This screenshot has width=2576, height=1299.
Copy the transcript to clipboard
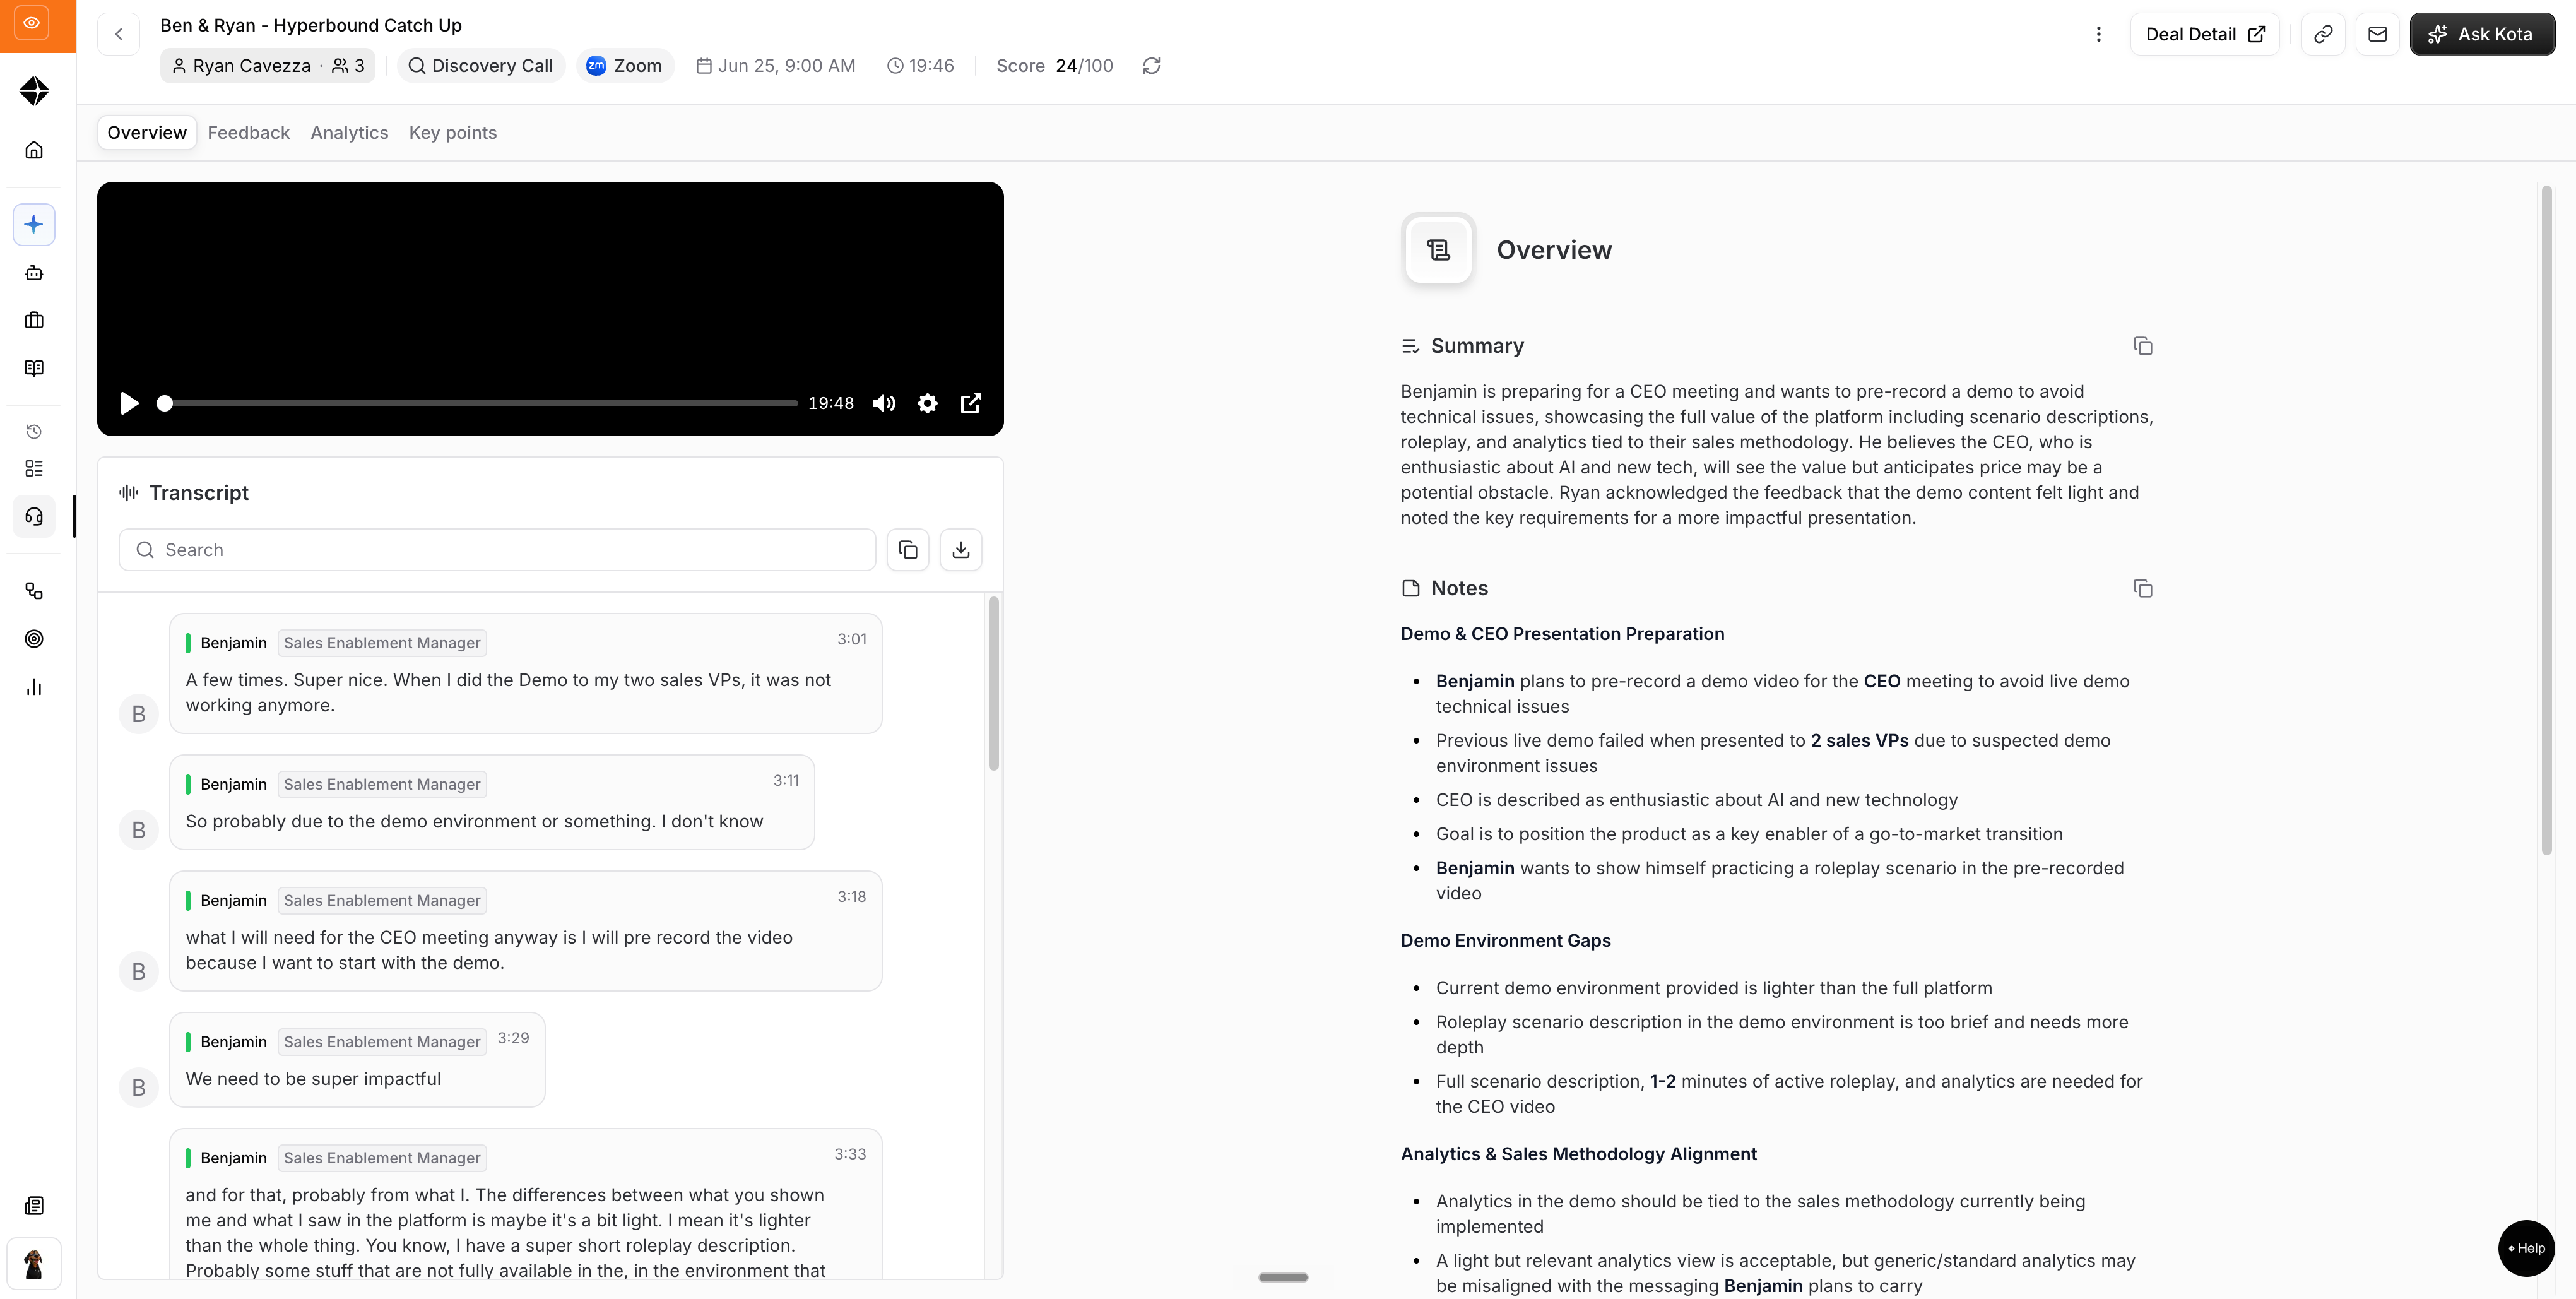click(x=908, y=550)
